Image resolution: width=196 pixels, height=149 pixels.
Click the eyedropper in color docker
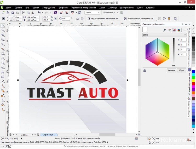[x=164, y=30]
